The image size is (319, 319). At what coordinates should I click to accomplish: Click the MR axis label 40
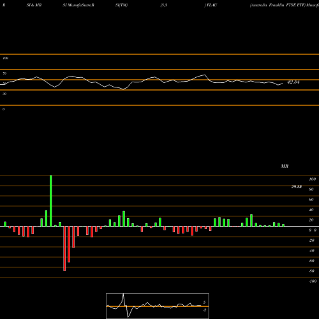tap(311, 210)
